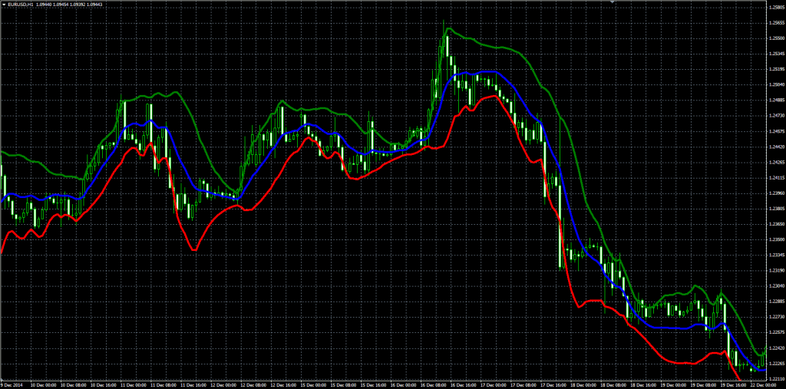Select the EURUSD,H1 symbol label
The height and width of the screenshot is (389, 786).
21,6
